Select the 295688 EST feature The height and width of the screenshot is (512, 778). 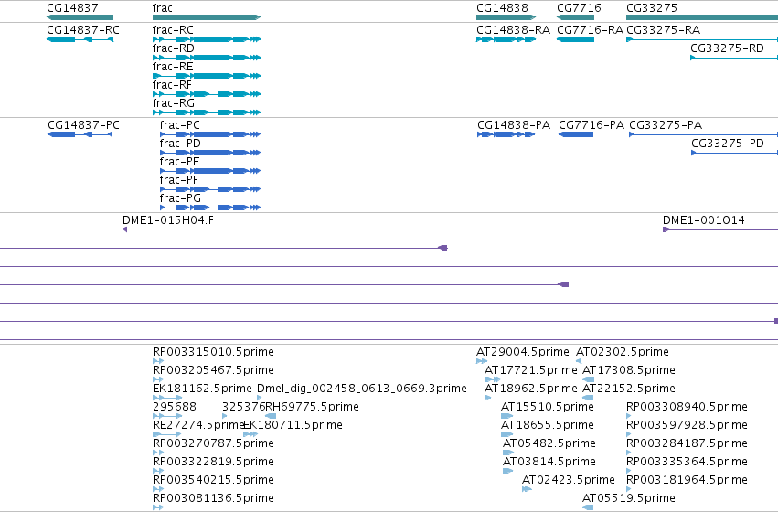coord(167,416)
